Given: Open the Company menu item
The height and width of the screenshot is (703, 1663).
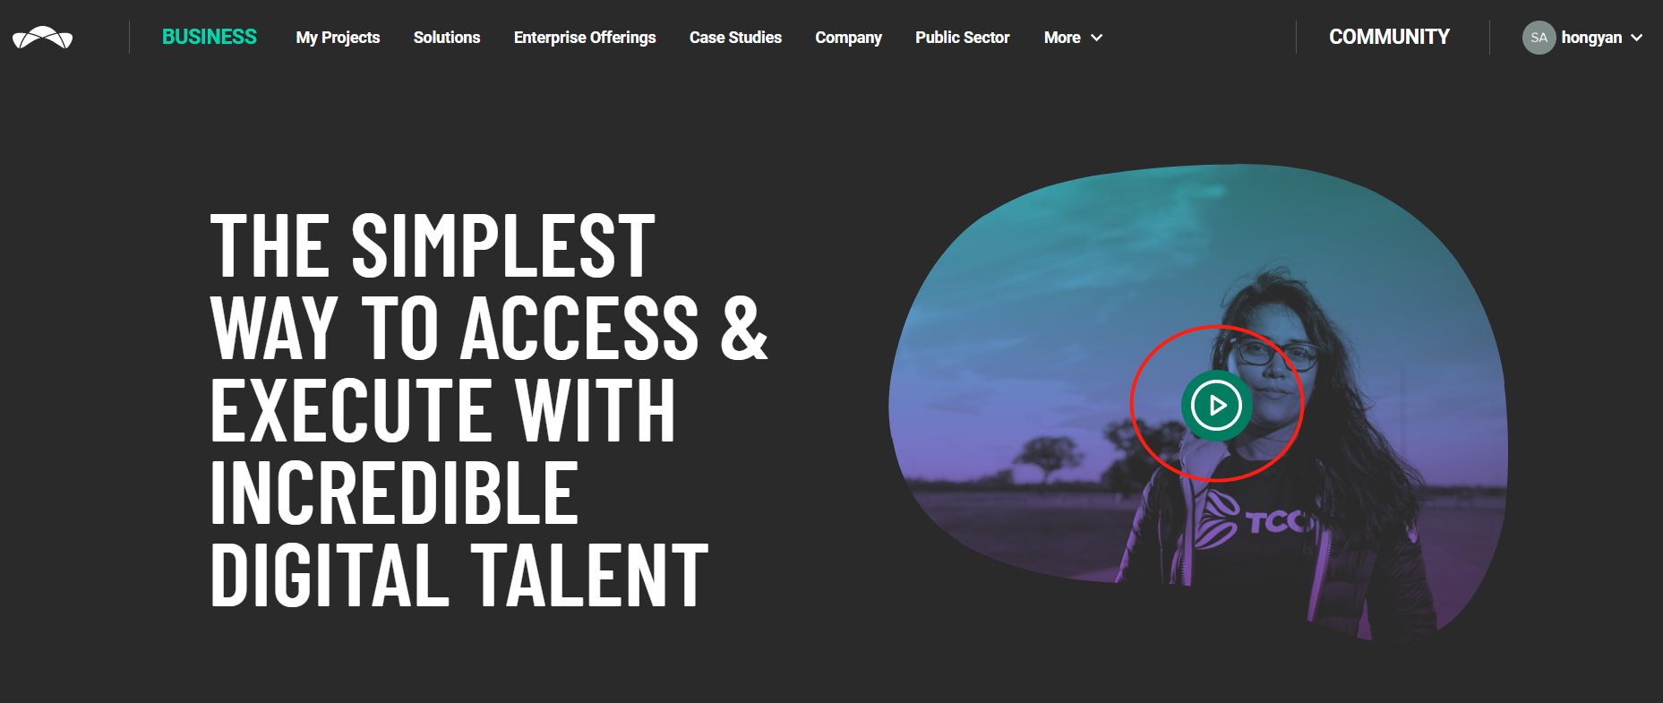Looking at the screenshot, I should [848, 38].
